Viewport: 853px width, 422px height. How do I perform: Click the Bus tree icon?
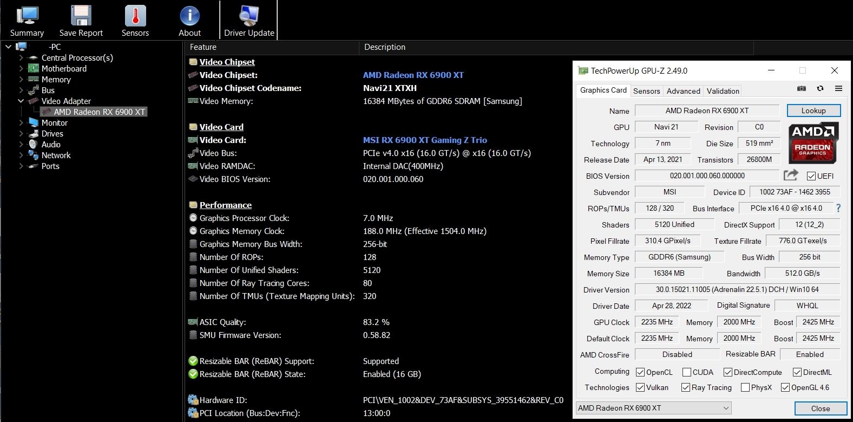[x=33, y=90]
